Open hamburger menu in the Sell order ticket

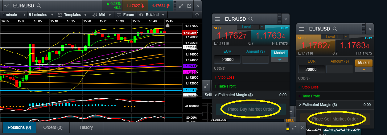[302, 29]
